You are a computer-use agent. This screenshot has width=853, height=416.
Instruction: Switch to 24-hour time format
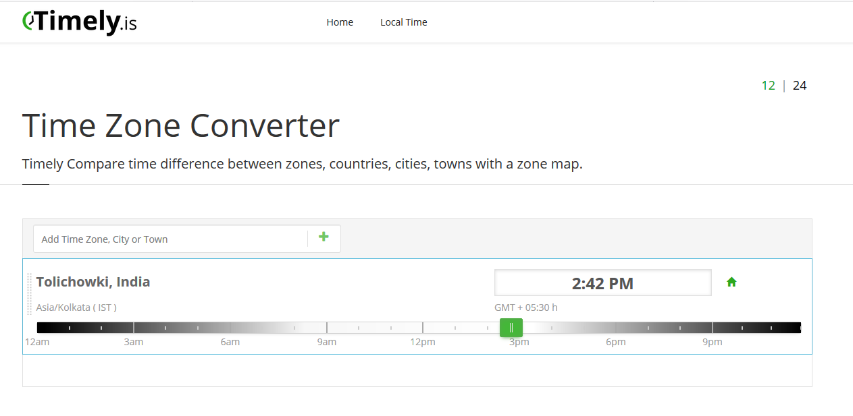coord(800,85)
